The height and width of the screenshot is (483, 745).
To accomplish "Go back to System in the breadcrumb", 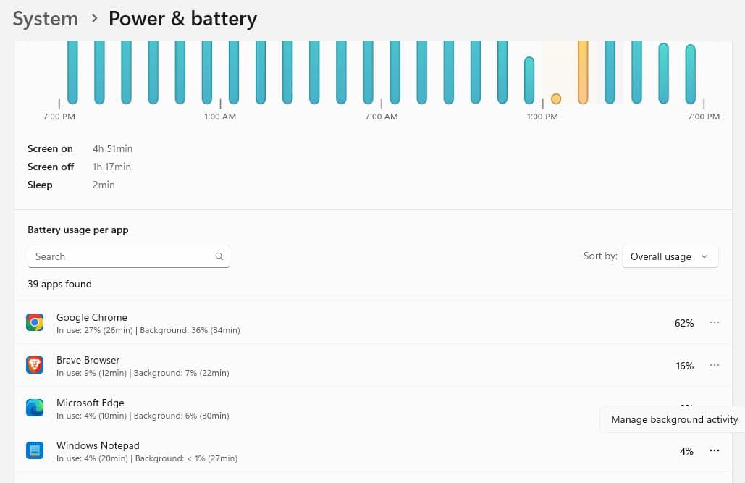I will (x=46, y=18).
